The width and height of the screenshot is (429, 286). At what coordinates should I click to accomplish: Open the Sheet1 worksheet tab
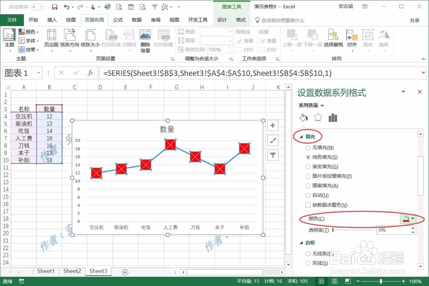(x=46, y=271)
